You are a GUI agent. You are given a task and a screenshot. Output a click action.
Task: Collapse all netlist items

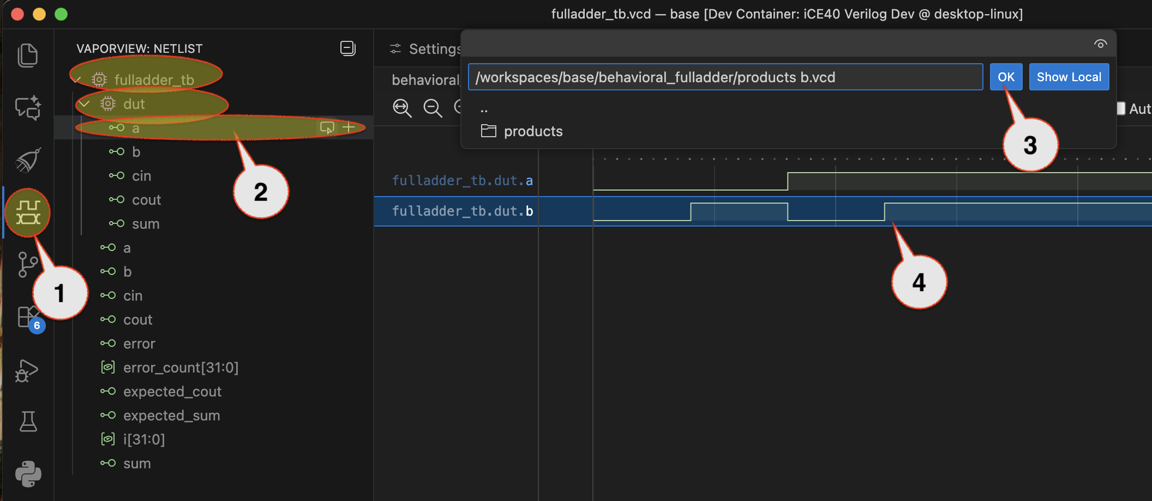pos(348,48)
